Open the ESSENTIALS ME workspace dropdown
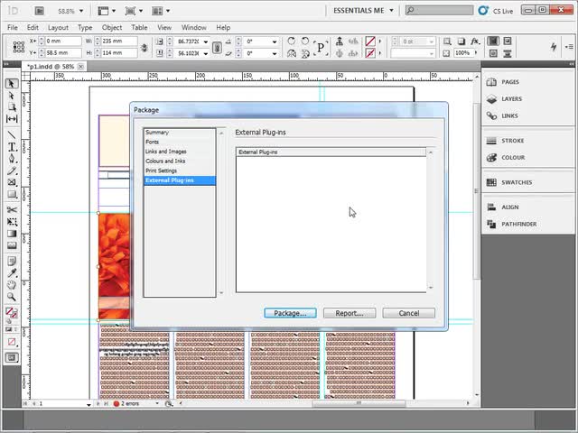The height and width of the screenshot is (433, 578). [391, 11]
